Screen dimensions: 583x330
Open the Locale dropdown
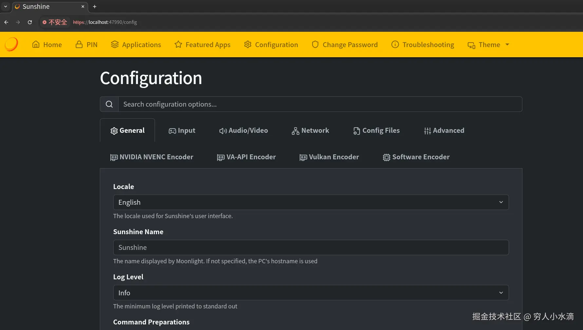click(311, 202)
